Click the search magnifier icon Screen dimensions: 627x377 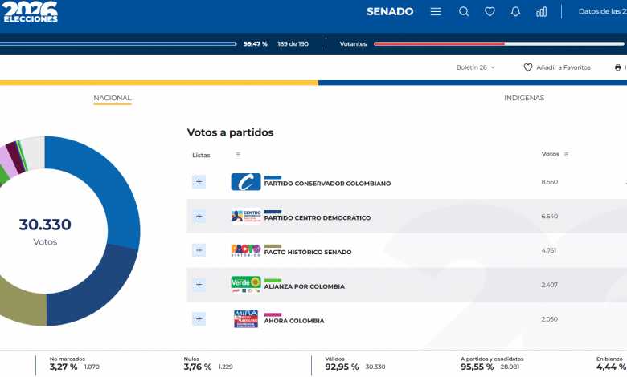(464, 12)
